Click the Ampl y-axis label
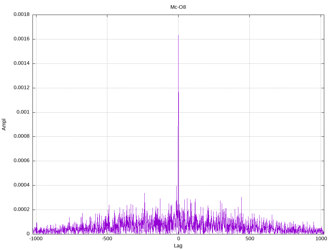The image size is (333, 250). pyautogui.click(x=4, y=124)
